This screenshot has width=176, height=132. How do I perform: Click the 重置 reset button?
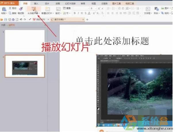pos(67,9)
